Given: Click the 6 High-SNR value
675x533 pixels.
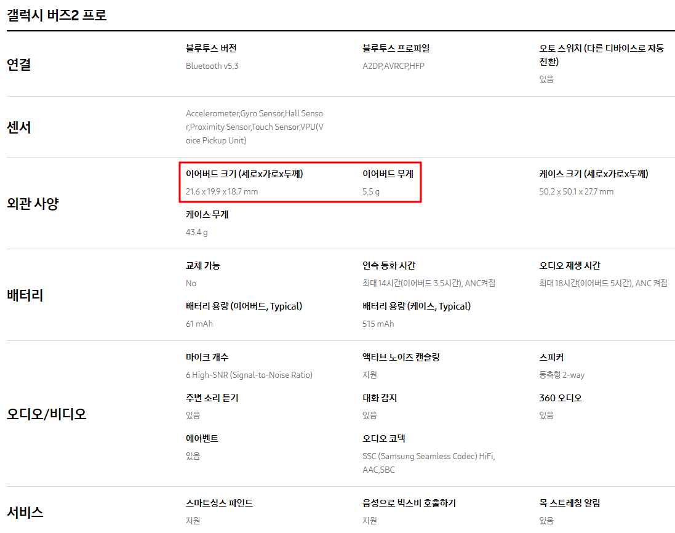Looking at the screenshot, I should [x=249, y=375].
